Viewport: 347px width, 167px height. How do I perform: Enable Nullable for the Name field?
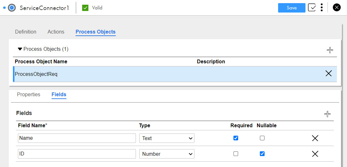[x=262, y=138]
